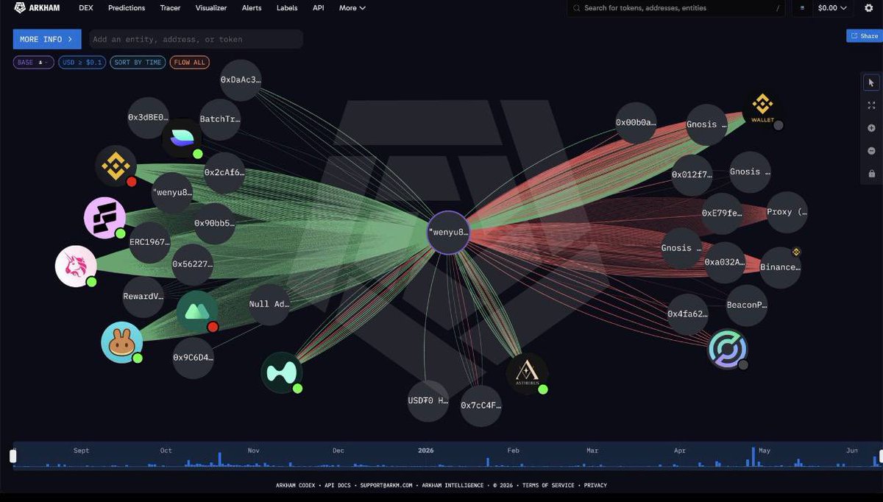883x502 pixels.
Task: Open the DEX tab
Action: (x=85, y=8)
